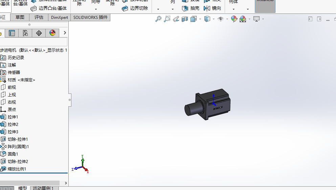Click the Previous View icon
This screenshot has width=336, height=190.
176,19
